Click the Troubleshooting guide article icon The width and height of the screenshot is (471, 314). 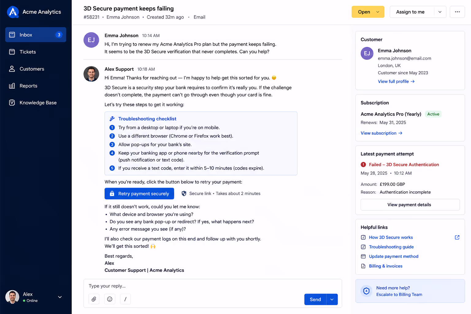point(363,247)
